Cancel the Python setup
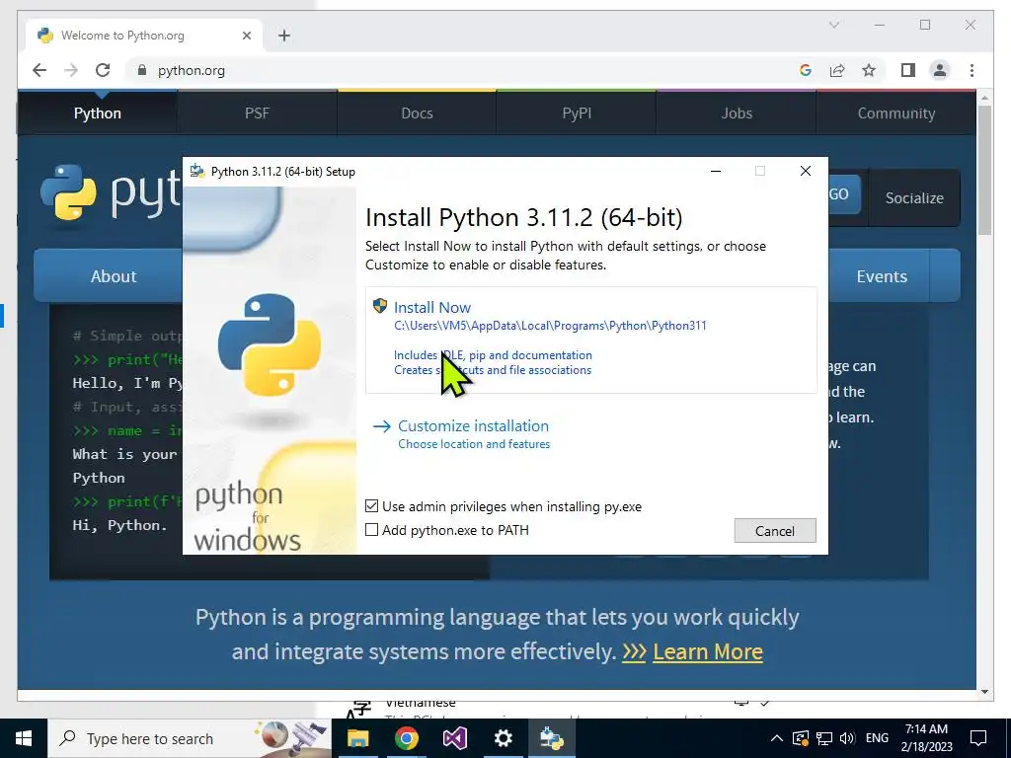The height and width of the screenshot is (758, 1011). (x=775, y=530)
